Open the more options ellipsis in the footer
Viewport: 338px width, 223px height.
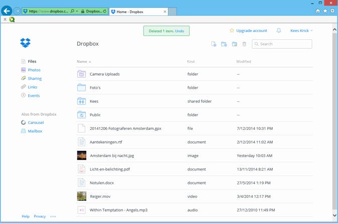[x=53, y=216]
